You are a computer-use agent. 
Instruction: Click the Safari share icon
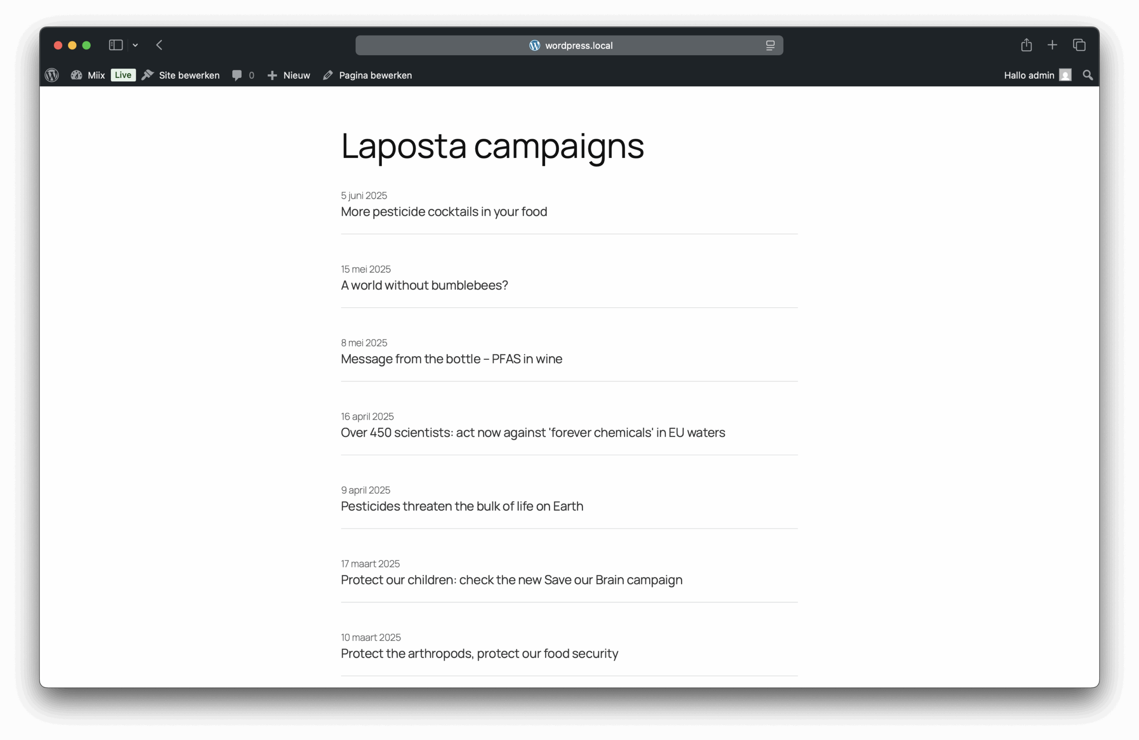pos(1026,45)
